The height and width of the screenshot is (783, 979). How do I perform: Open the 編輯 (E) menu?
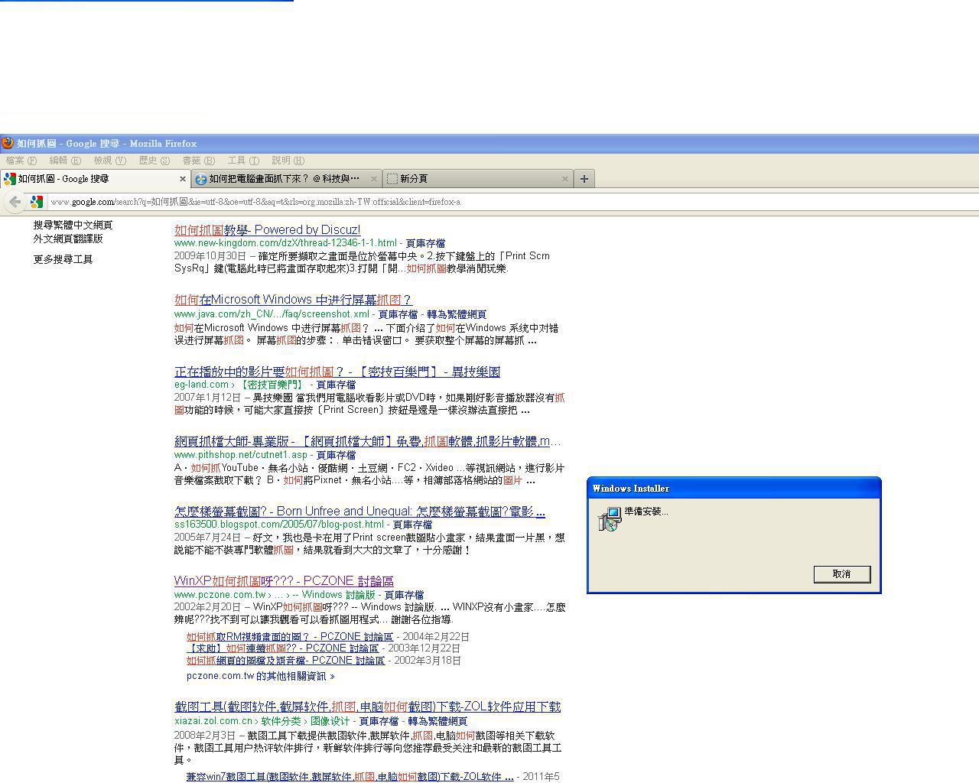(65, 161)
